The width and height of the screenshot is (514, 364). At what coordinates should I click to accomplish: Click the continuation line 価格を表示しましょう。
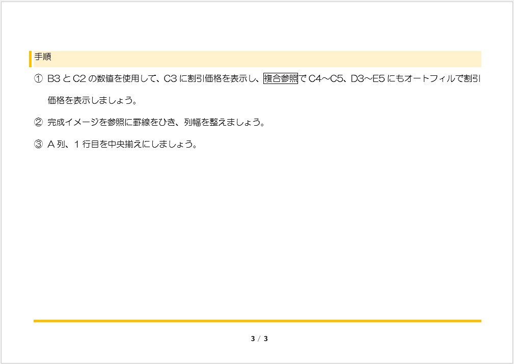coord(92,101)
